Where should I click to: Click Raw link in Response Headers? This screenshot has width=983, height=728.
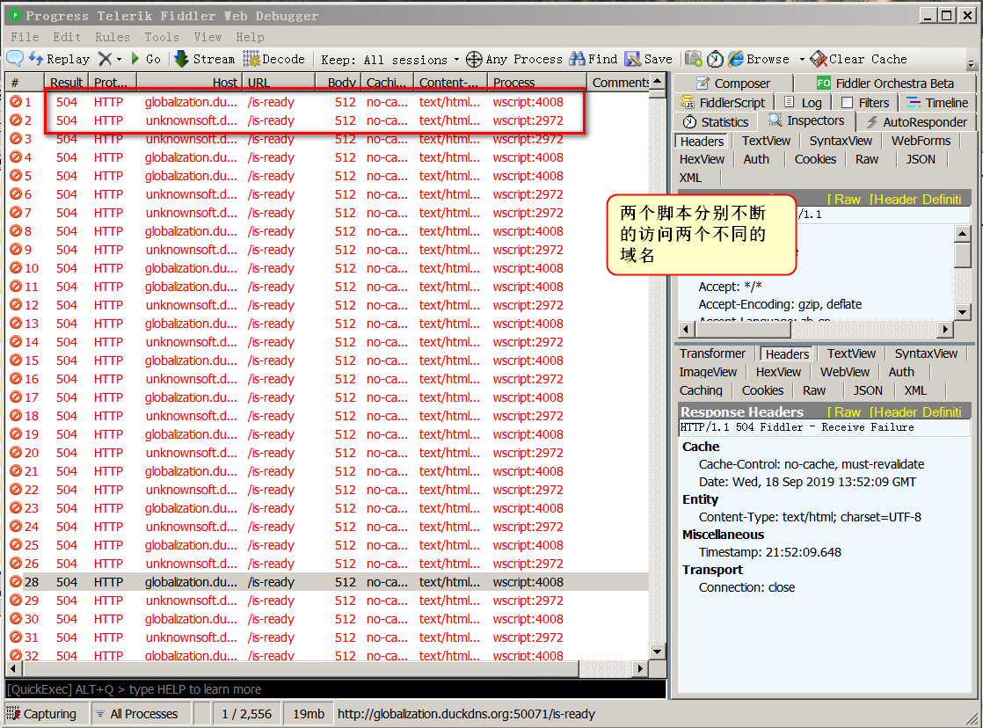(845, 412)
